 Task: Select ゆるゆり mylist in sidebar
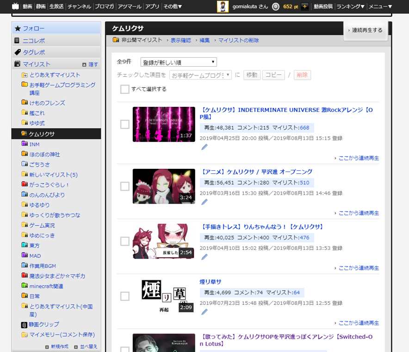pos(39,205)
